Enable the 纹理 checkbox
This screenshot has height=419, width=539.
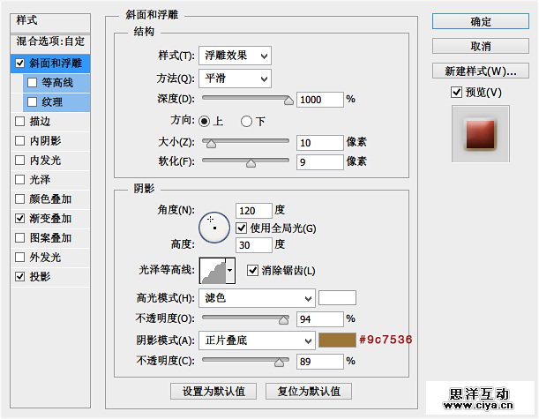(32, 101)
